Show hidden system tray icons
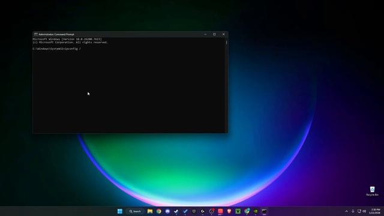 (346, 211)
